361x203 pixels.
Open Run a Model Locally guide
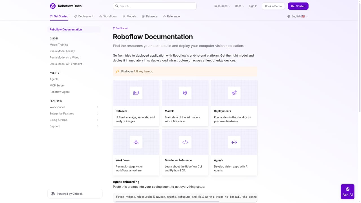pyautogui.click(x=62, y=51)
